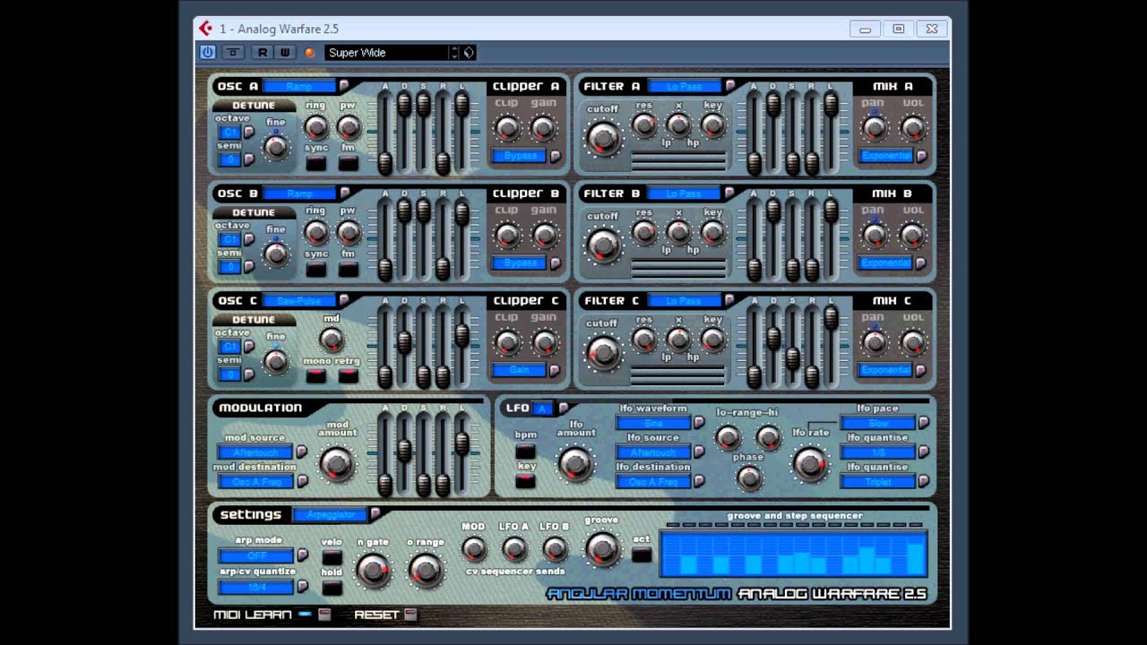Screen dimensions: 1147x645
Task: Click the Modulation envelope decay fader handle
Action: (404, 451)
